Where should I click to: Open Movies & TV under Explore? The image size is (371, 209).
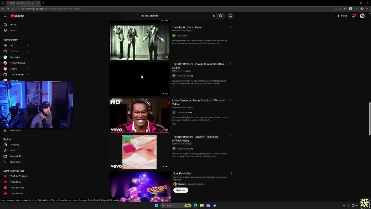[x=17, y=156]
